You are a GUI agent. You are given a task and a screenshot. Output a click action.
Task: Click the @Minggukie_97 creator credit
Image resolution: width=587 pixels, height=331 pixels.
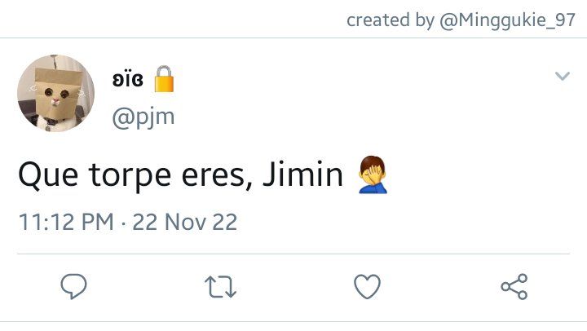click(x=507, y=20)
